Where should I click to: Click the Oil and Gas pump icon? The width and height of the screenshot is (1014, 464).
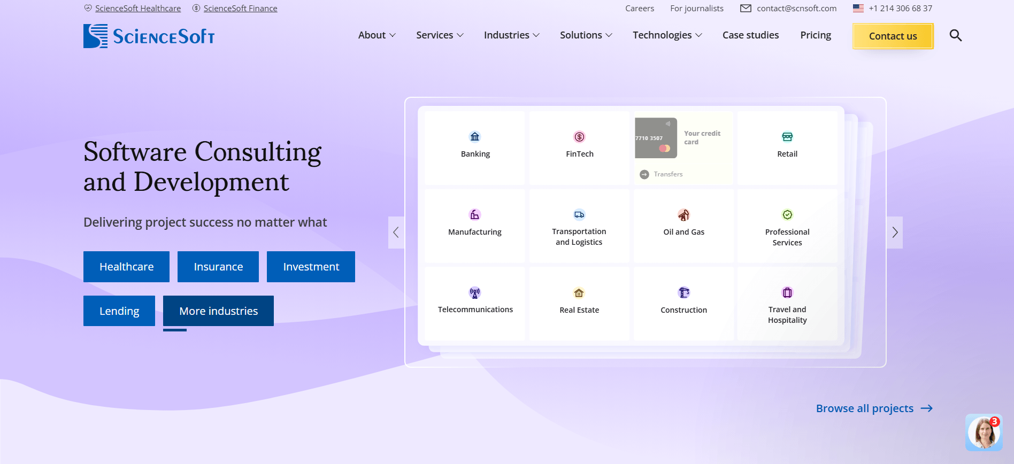[x=683, y=215]
